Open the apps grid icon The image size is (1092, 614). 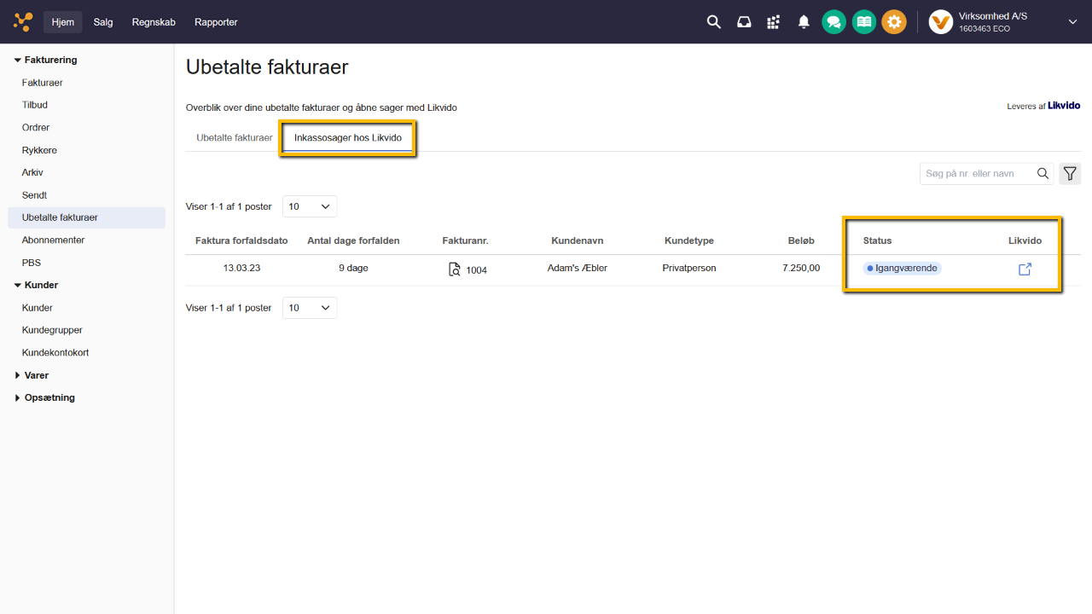(774, 22)
